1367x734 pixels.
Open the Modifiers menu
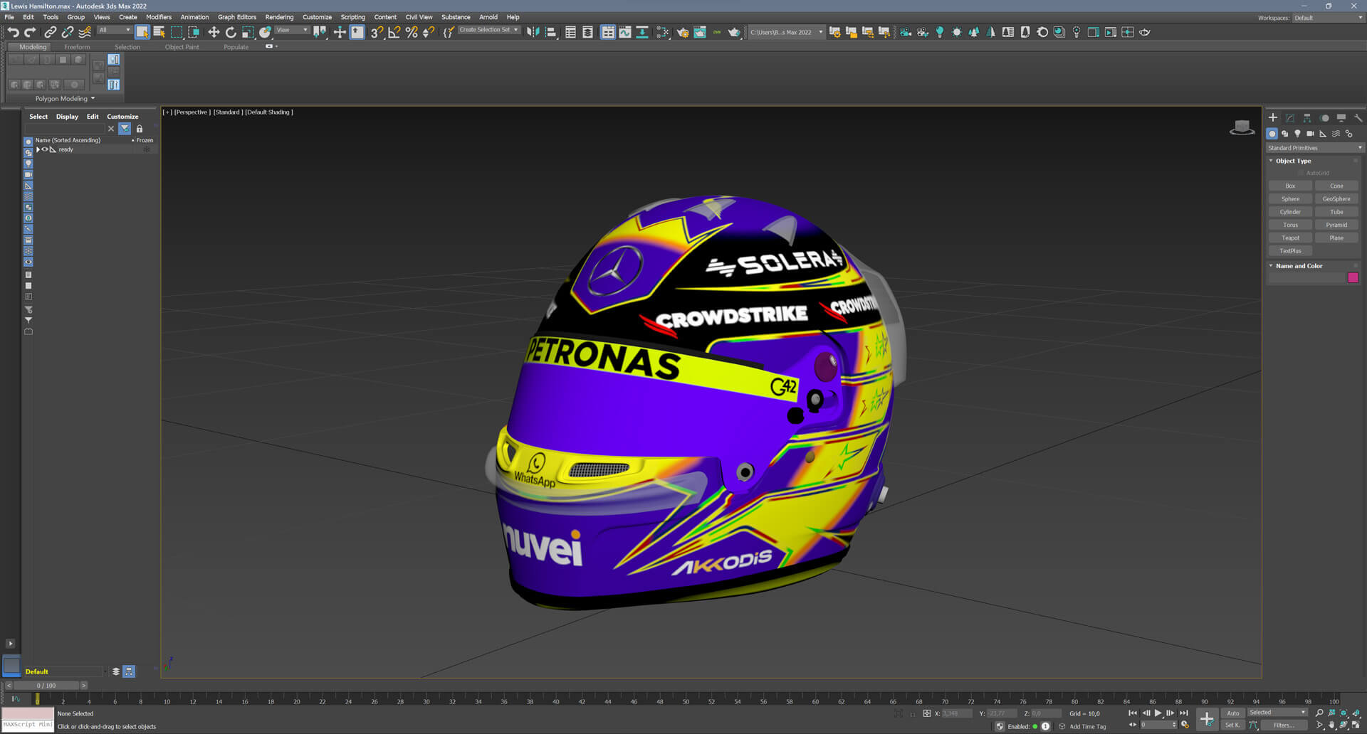(x=159, y=17)
